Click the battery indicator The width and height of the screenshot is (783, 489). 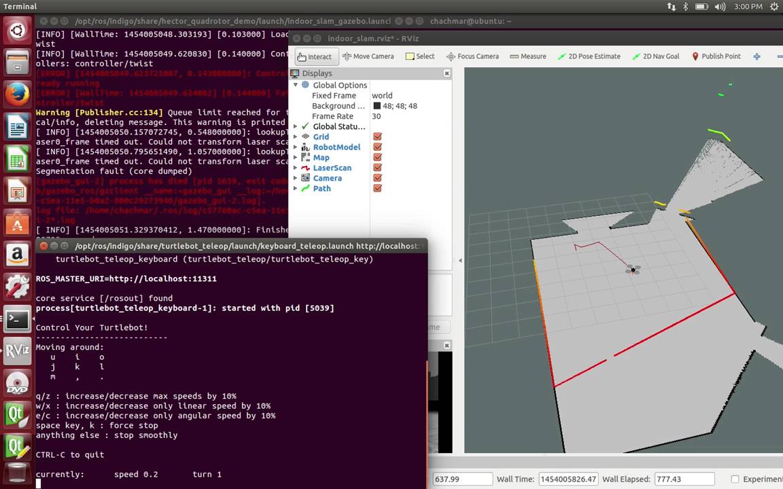[701, 7]
